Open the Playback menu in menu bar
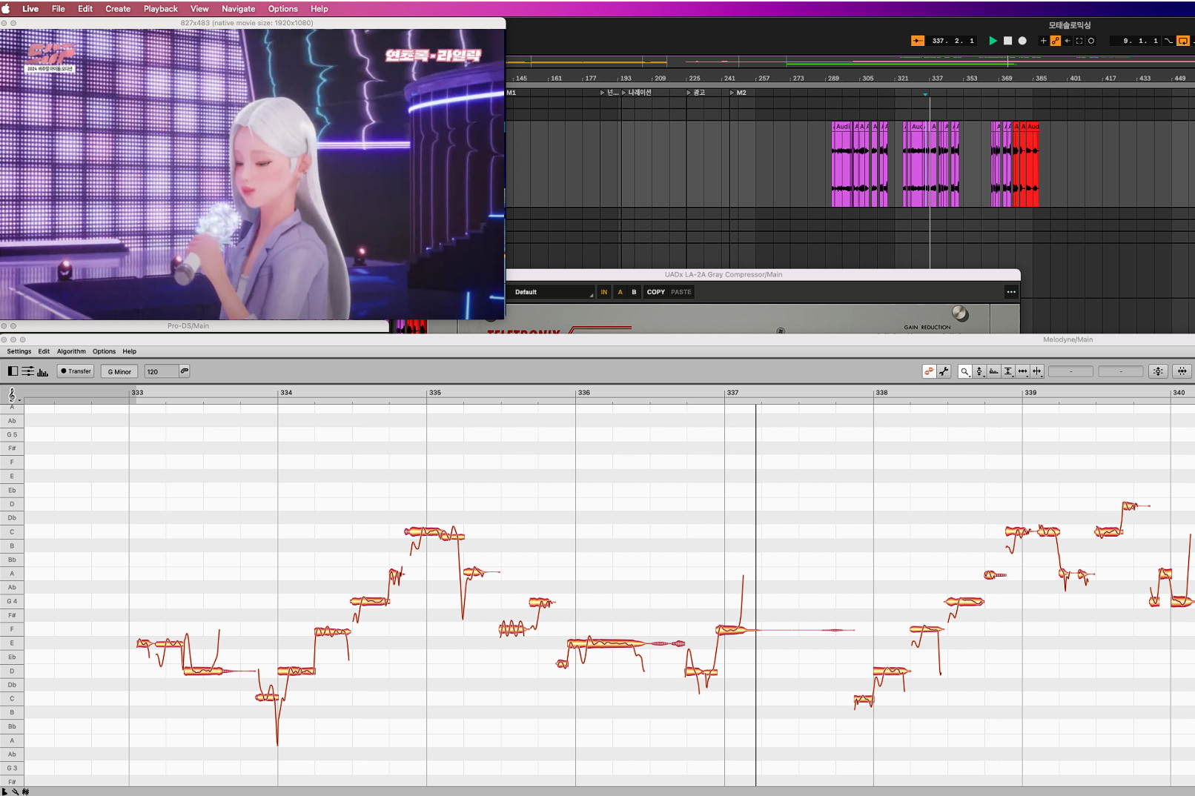Screen dimensions: 1195x796 160,9
